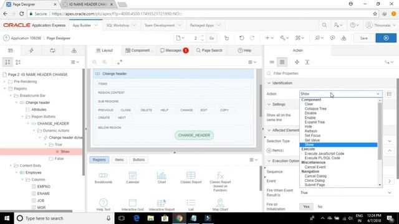Click the page lock icon
Viewport: 399px width, 224px height.
coord(226,38)
